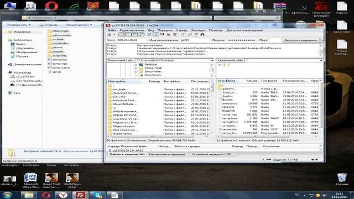Open the Вид menu
The image size is (354, 199).
click(151, 30)
